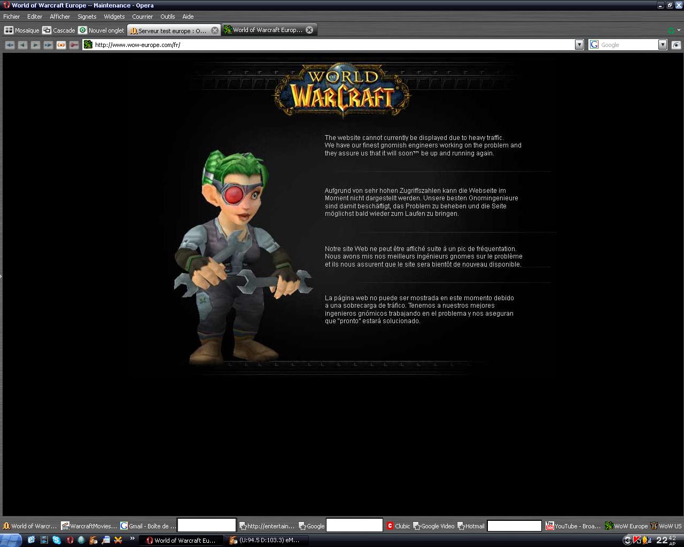The width and height of the screenshot is (684, 547).
Task: Open the Google bookmark
Action: tap(312, 526)
